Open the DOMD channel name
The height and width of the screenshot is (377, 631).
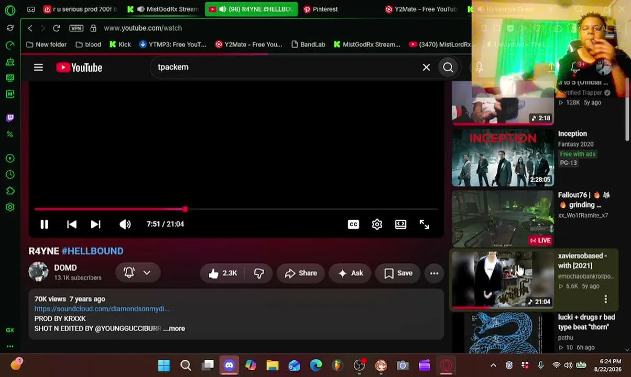[x=66, y=268]
